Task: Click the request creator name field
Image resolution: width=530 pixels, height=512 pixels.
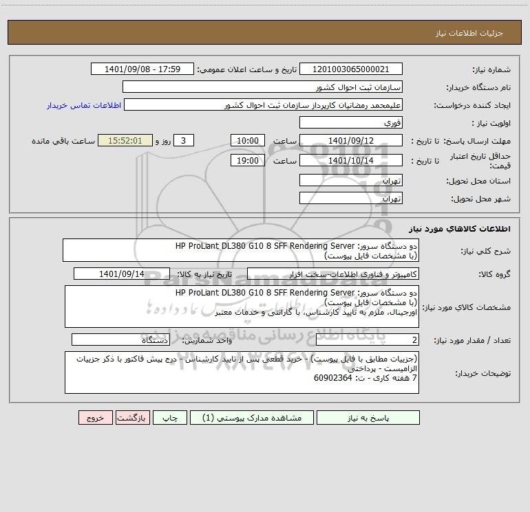Action: coord(264,104)
